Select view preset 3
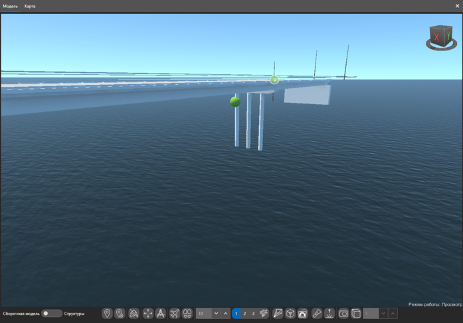 click(252, 313)
